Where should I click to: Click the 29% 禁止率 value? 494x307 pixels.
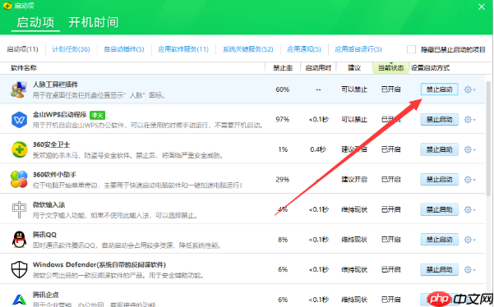pos(283,180)
